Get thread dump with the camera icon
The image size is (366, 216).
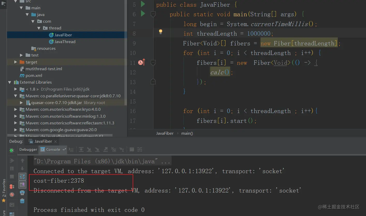(12, 205)
